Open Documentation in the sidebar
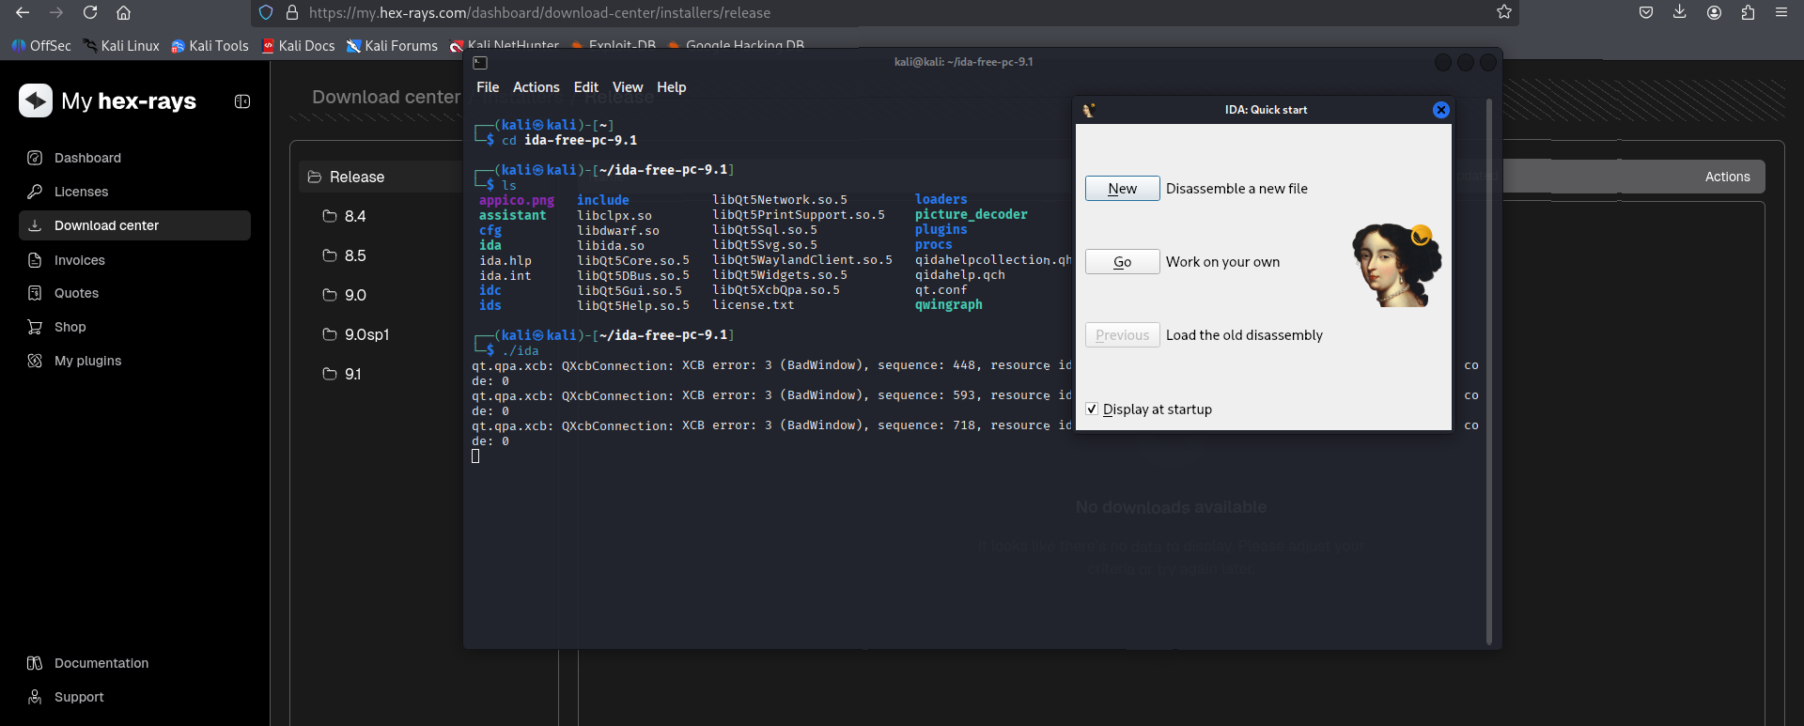The height and width of the screenshot is (726, 1804). pyautogui.click(x=134, y=663)
